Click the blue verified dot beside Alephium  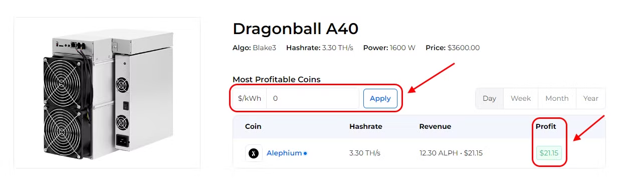coord(305,153)
